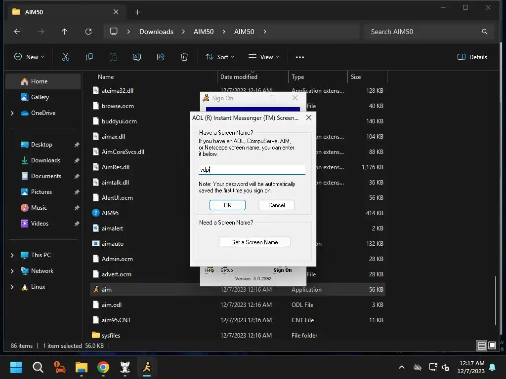Click the Rename icon in toolbar

137,57
